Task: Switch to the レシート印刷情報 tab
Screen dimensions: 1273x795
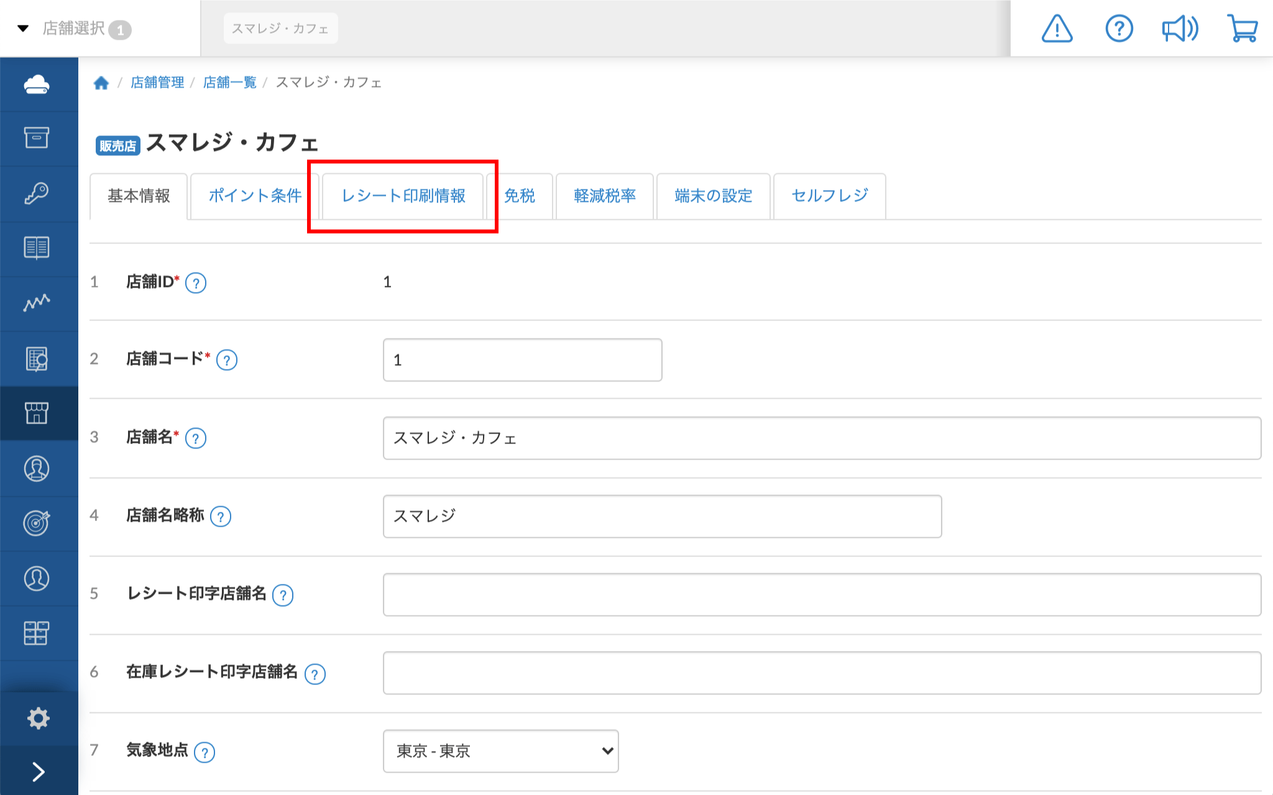Action: click(403, 196)
